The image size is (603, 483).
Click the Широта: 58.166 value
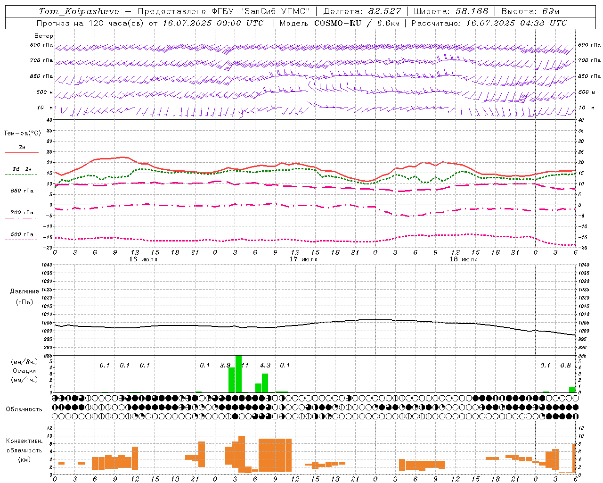pyautogui.click(x=451, y=11)
